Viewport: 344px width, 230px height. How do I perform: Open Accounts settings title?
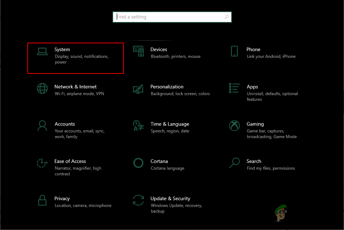(x=65, y=124)
